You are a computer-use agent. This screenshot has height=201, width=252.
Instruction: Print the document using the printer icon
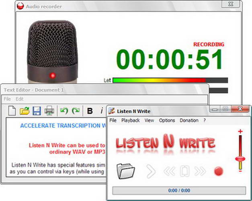[49, 111]
